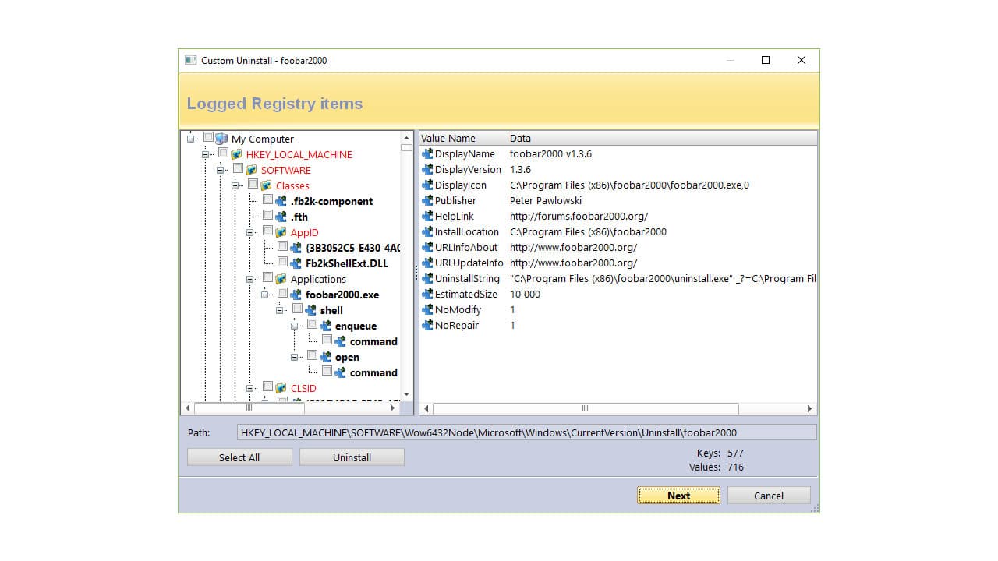This screenshot has width=998, height=561.
Task: Collapse the AppID tree branch
Action: click(249, 232)
